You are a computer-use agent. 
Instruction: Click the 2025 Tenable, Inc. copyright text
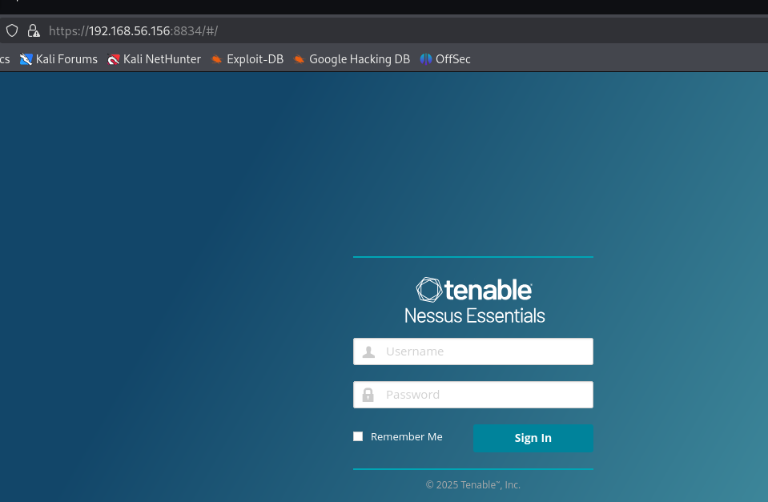coord(473,485)
